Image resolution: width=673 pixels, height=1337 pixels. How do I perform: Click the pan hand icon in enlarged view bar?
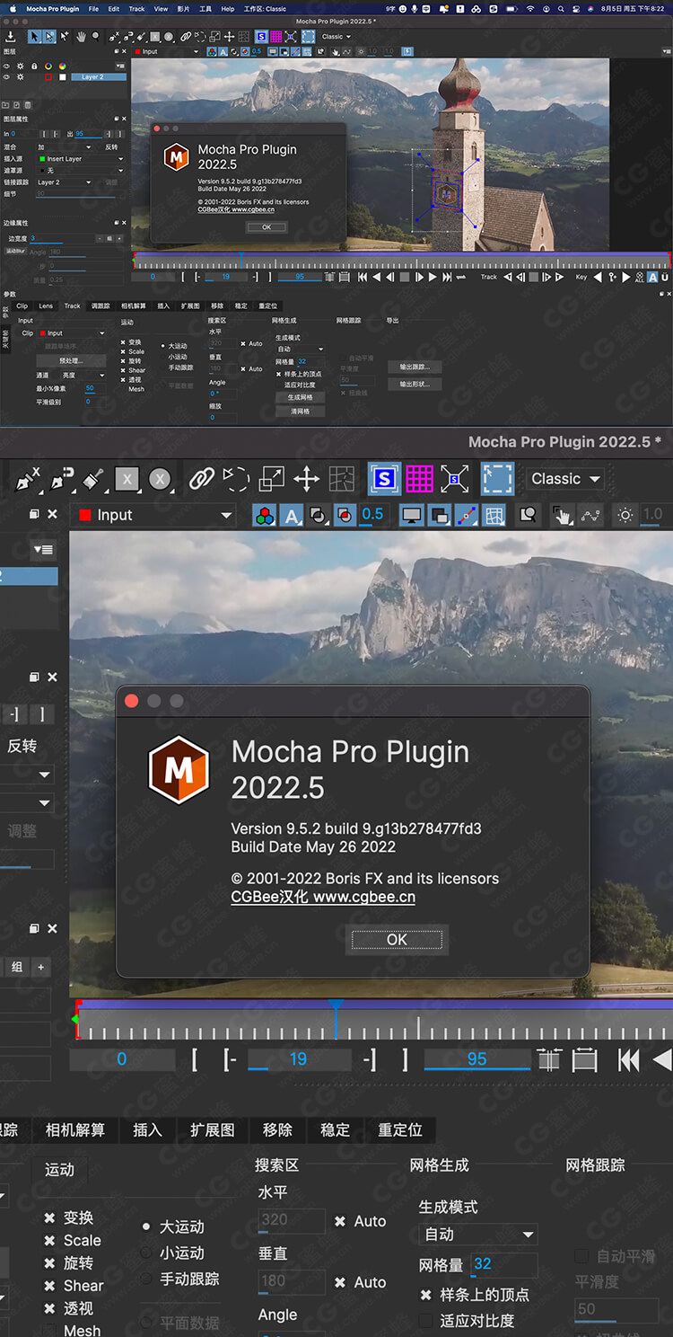563,515
